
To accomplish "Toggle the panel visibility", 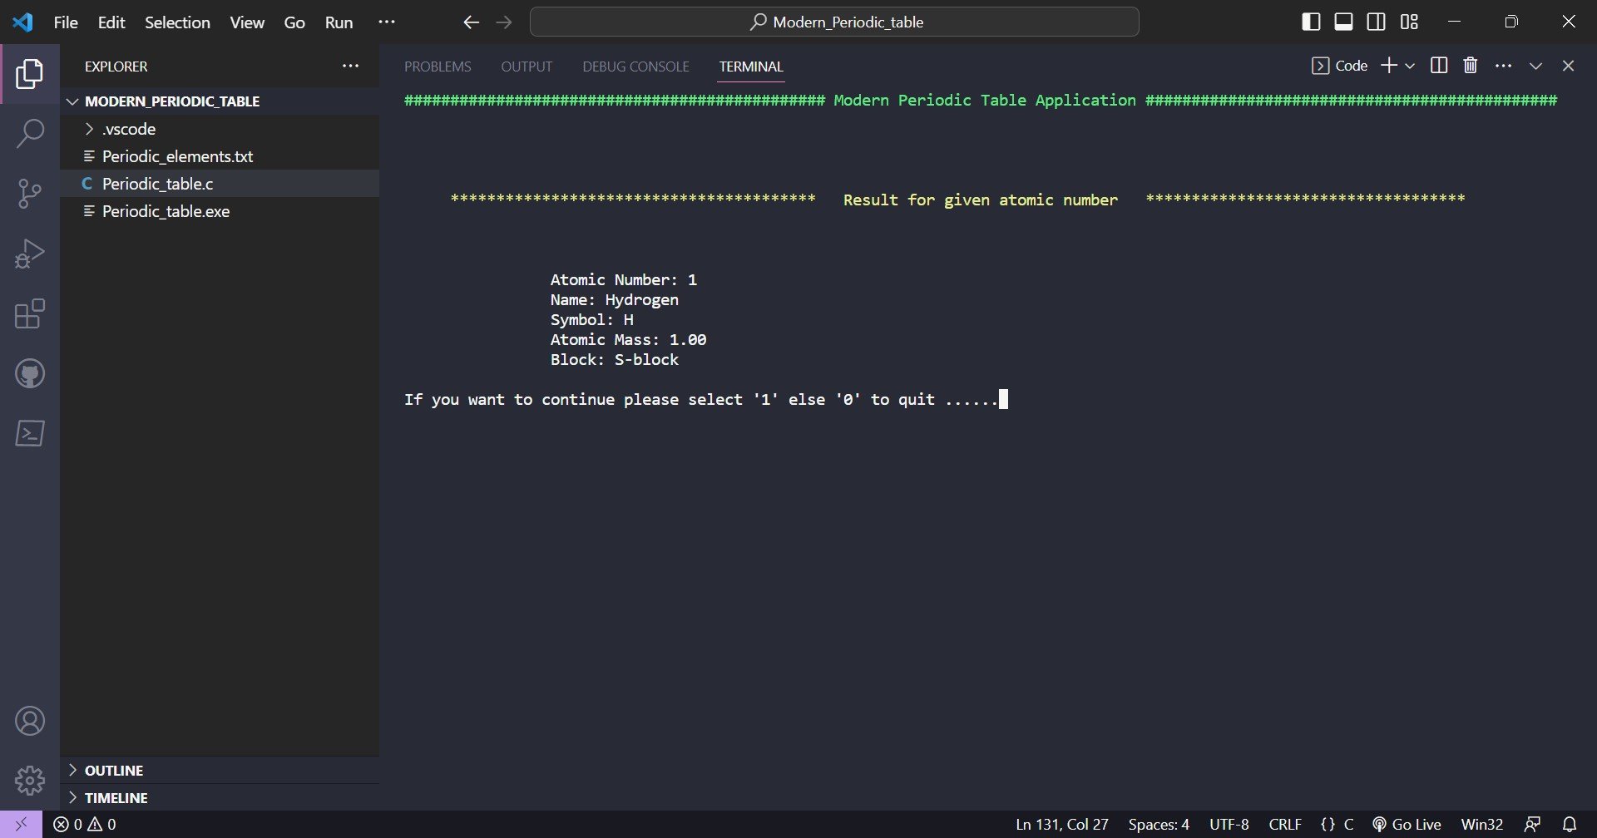I will 1343,22.
